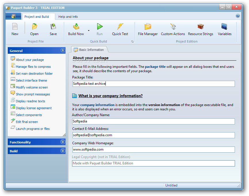The width and height of the screenshot is (249, 196).
Task: Click the Display readme texts icon
Action: (13, 100)
